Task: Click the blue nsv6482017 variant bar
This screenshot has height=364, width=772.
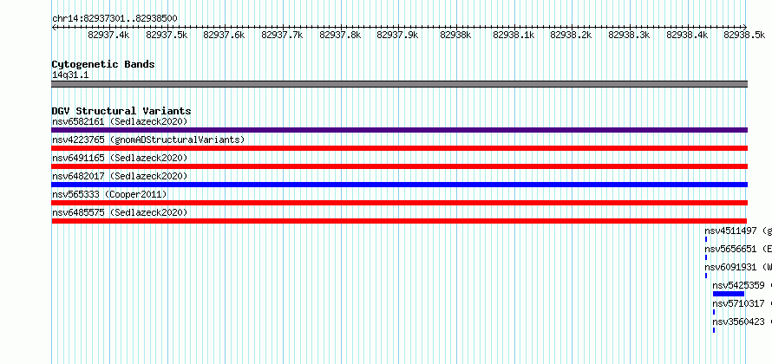Action: tap(399, 185)
